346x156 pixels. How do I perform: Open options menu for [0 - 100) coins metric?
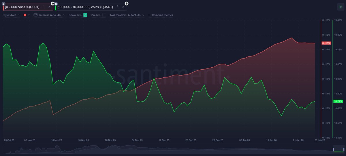44,7
